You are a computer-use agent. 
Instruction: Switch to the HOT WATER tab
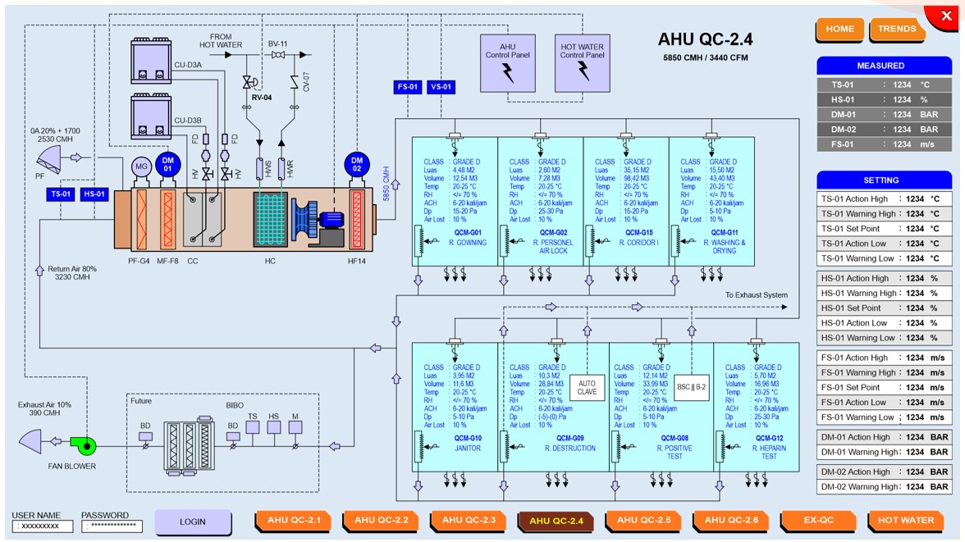click(x=905, y=521)
